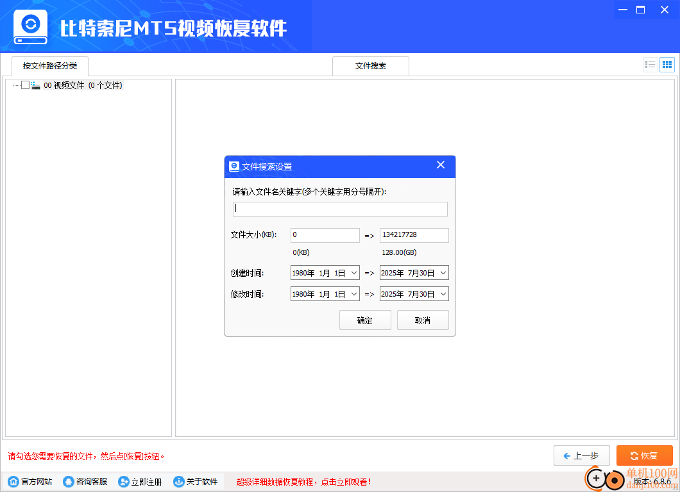The width and height of the screenshot is (680, 492).
Task: Open the 超级详细数据恢复教程 tutorial link
Action: (303, 482)
